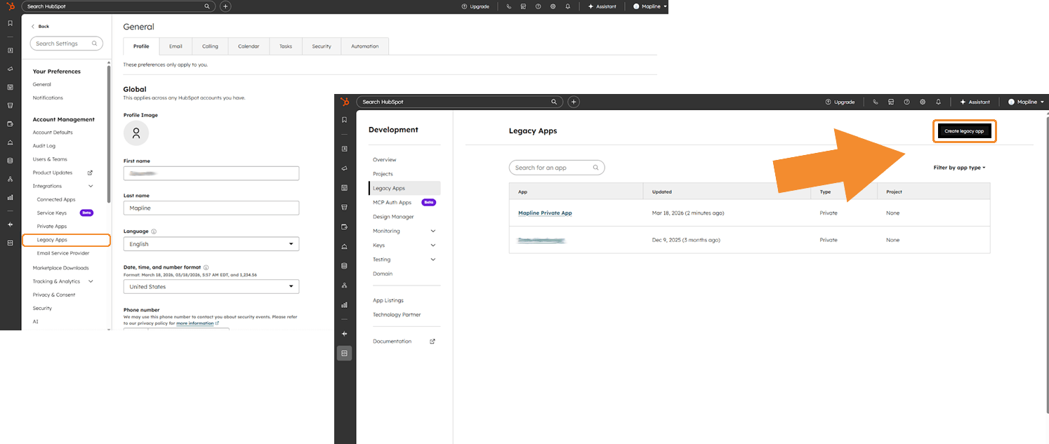Click the settings gear icon in the top bar
Image resolution: width=1049 pixels, height=444 pixels.
(553, 6)
